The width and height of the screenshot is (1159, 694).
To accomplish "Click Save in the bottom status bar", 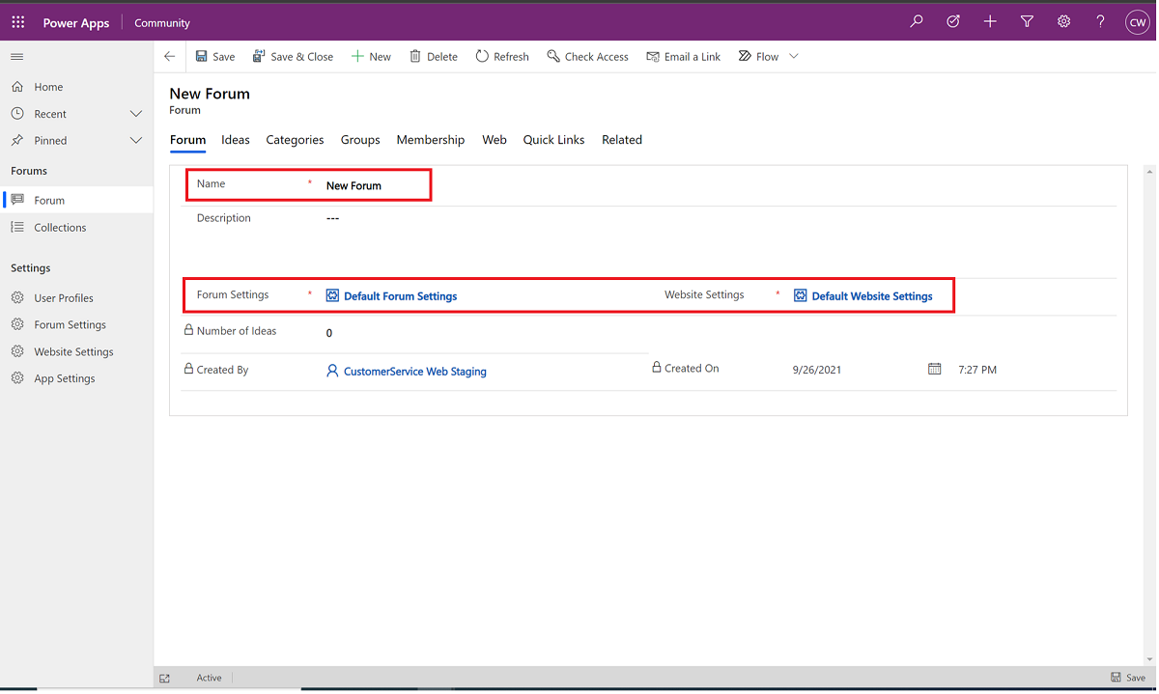I will point(1128,679).
